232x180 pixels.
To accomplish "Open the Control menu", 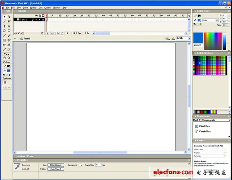I will (x=48, y=7).
